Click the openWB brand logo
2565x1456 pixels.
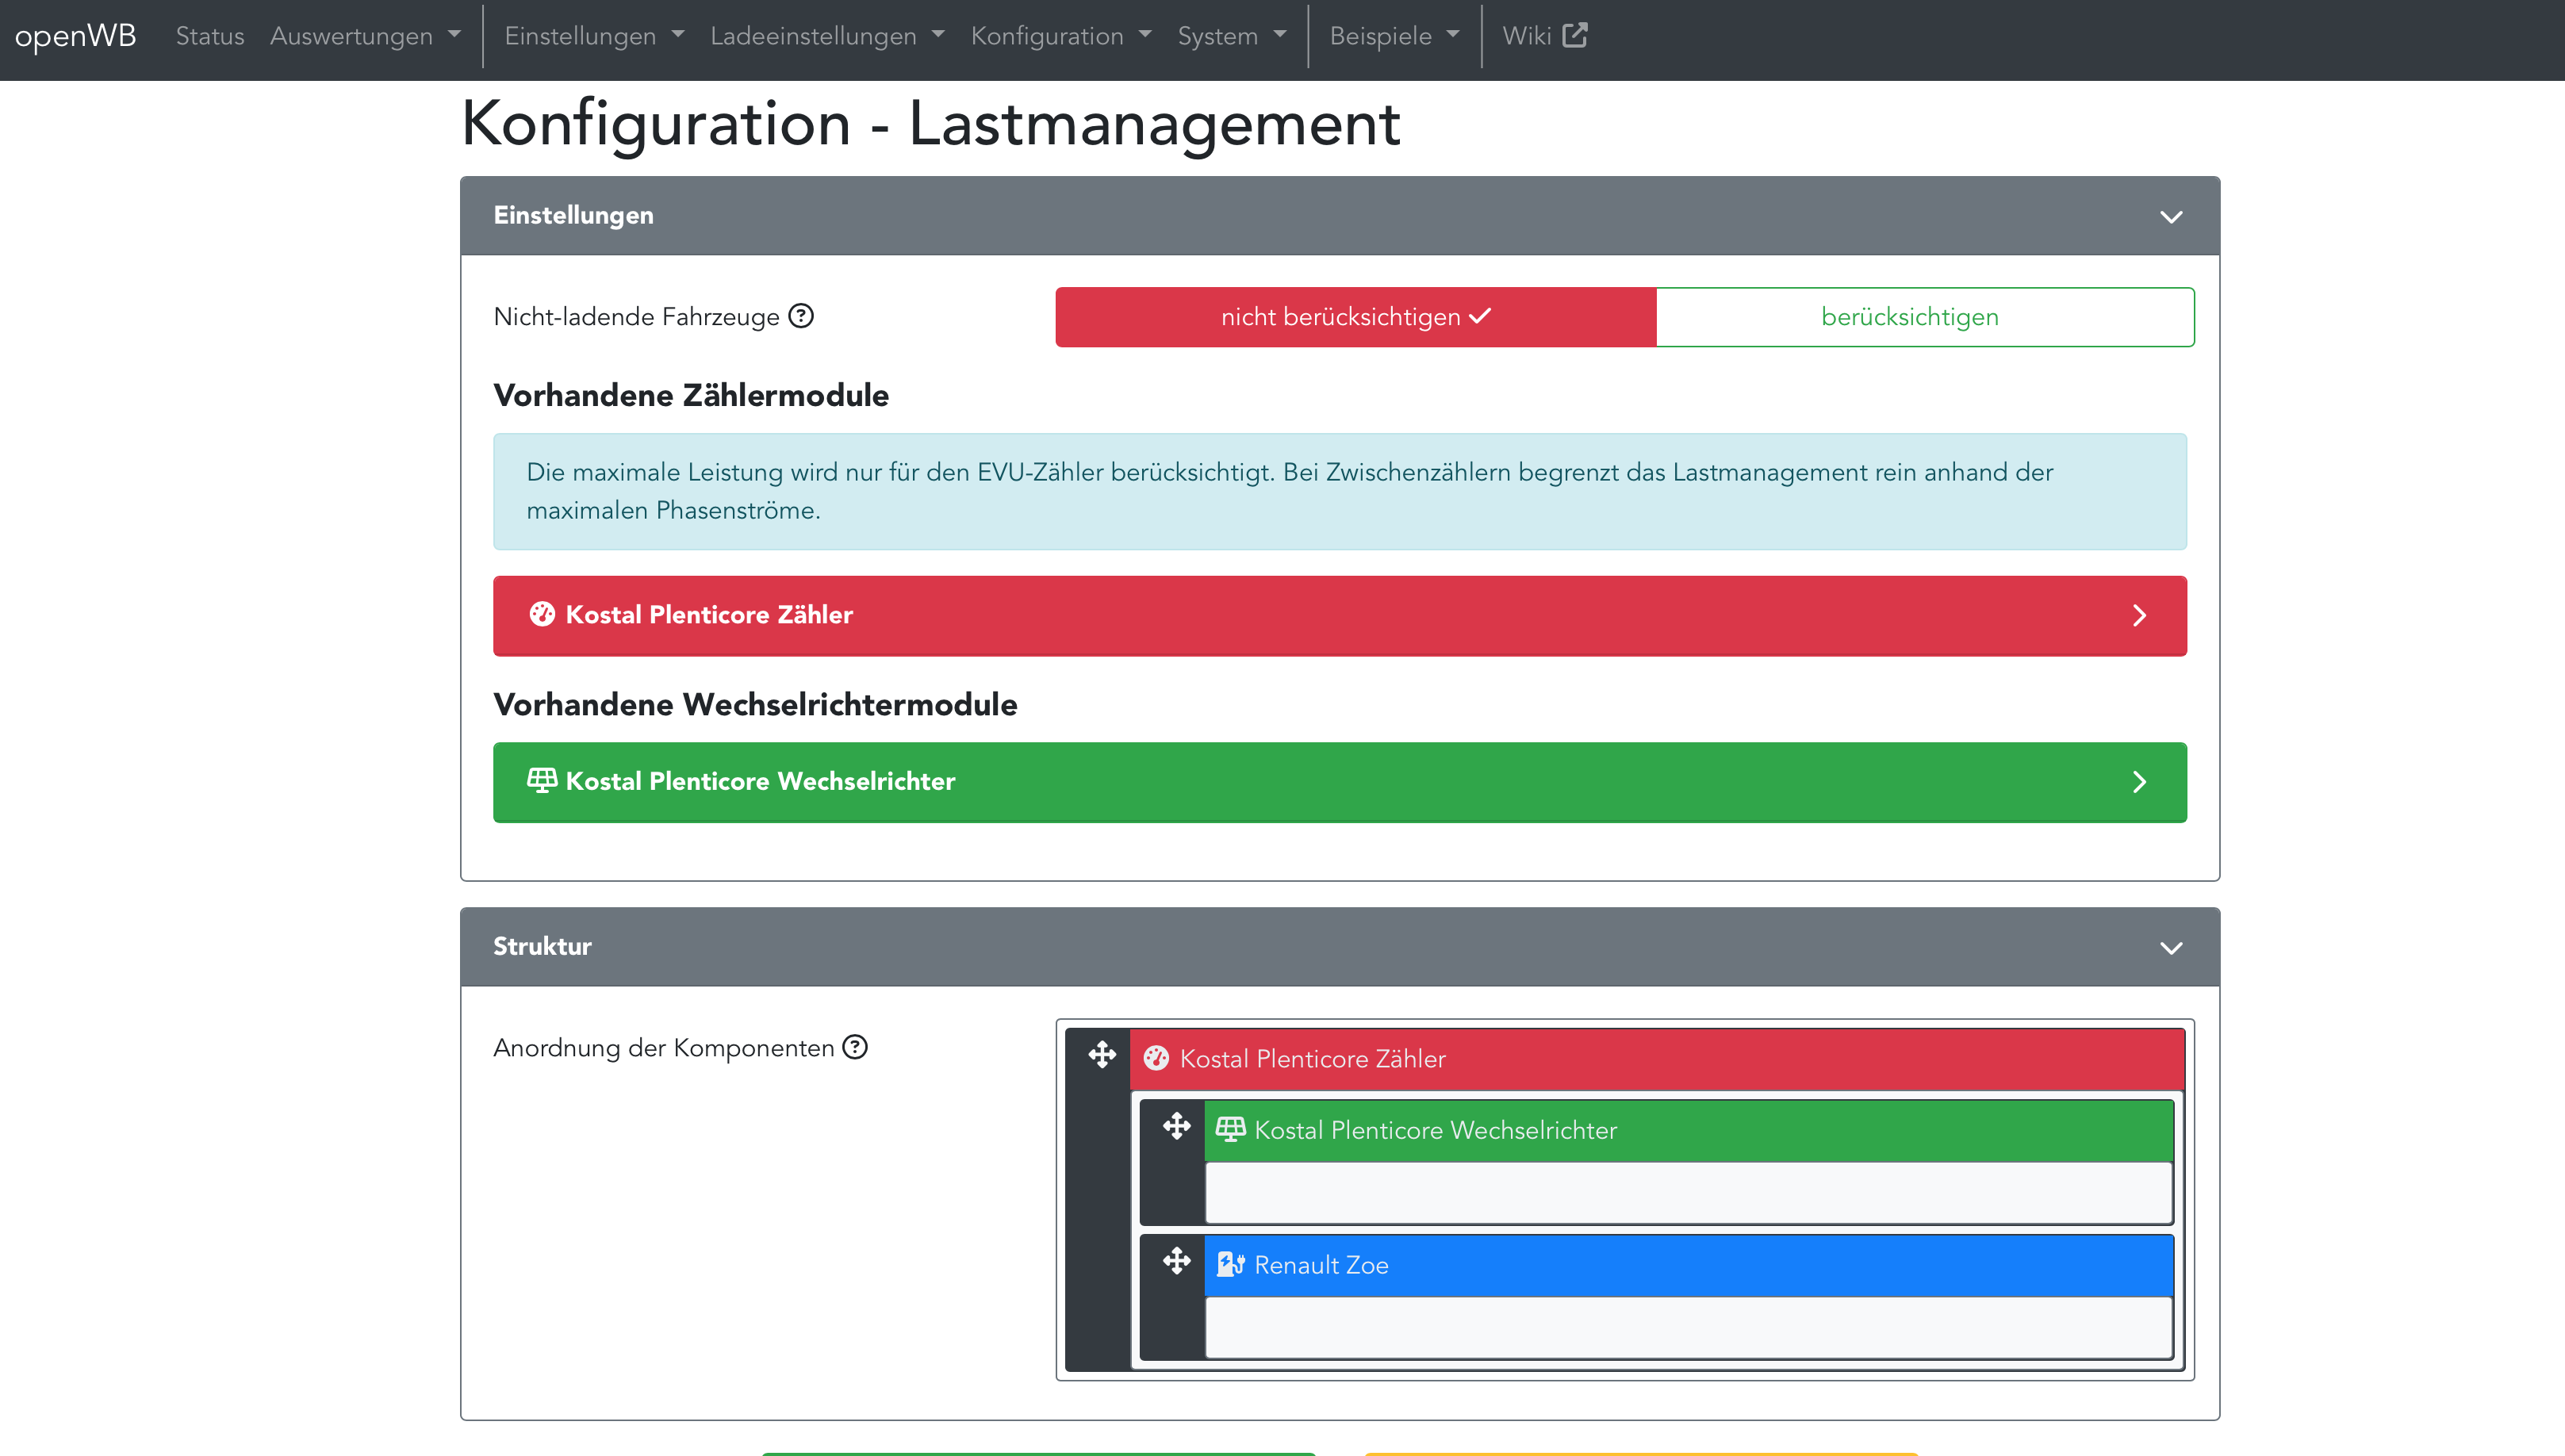tap(75, 36)
